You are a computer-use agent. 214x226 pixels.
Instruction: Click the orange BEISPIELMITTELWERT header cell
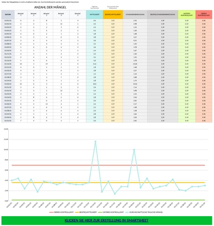(113, 14)
